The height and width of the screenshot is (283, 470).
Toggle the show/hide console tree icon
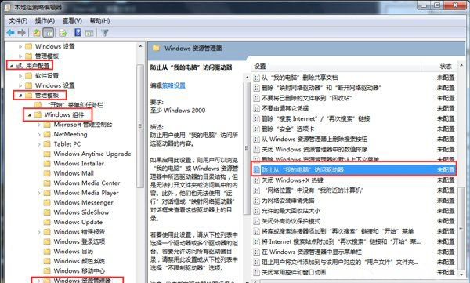point(49,32)
